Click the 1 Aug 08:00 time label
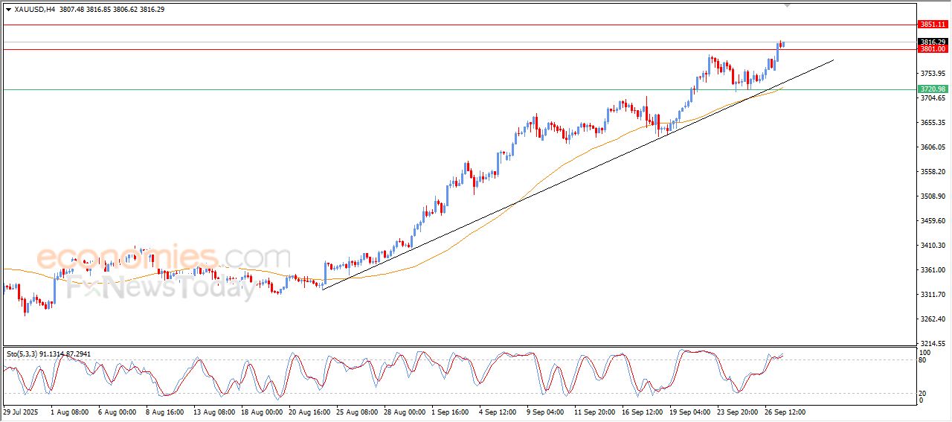 70,411
